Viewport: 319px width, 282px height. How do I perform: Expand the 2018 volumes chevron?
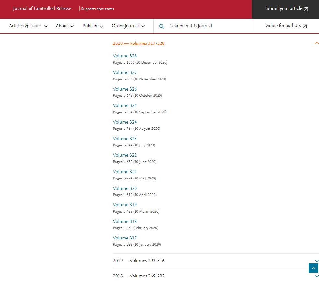[x=316, y=276]
